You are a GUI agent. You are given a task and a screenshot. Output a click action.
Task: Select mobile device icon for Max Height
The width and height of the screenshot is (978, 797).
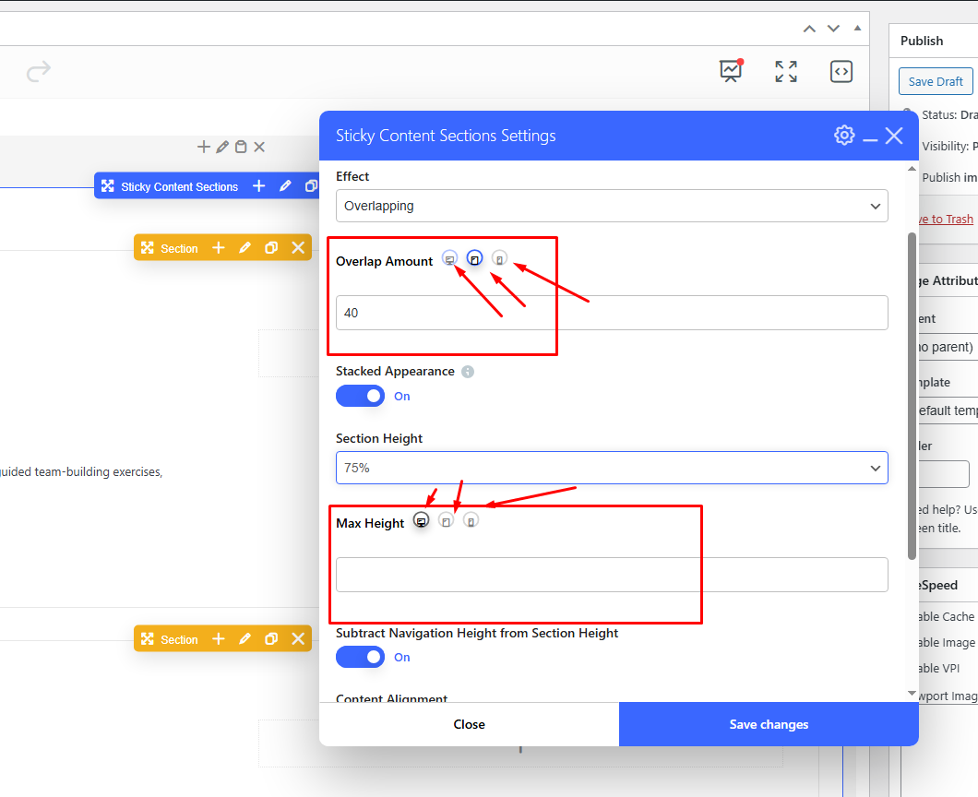(471, 521)
